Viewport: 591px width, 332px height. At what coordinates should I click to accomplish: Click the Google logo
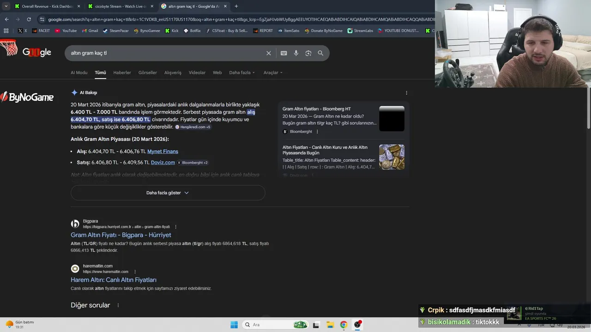click(x=36, y=53)
